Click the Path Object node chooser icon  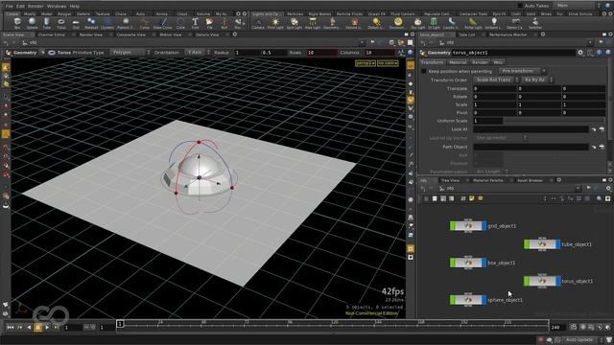pyautogui.click(x=602, y=147)
